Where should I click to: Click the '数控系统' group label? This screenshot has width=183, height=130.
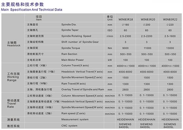click(x=13, y=126)
